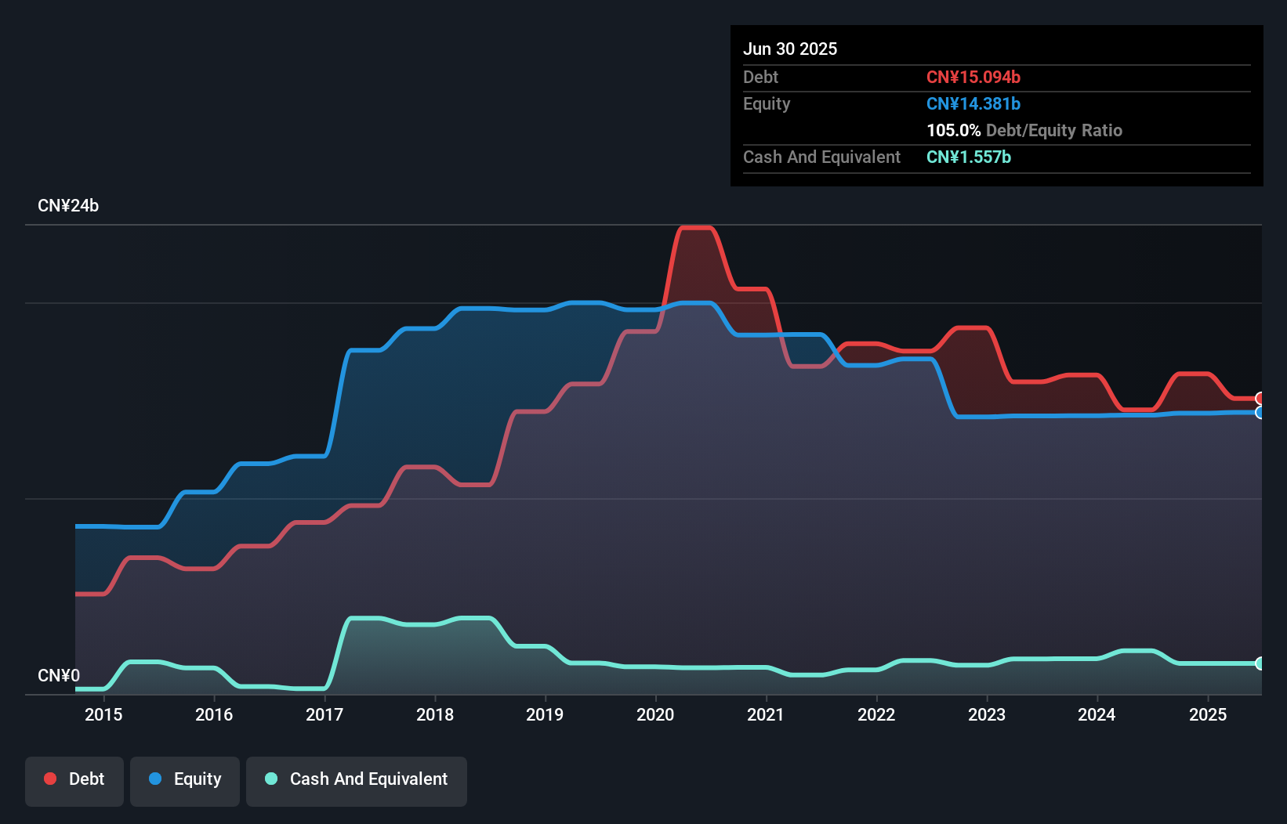Screen dimensions: 1287x824
Task: Click the CN¥0 y-axis label
Action: pyautogui.click(x=59, y=675)
